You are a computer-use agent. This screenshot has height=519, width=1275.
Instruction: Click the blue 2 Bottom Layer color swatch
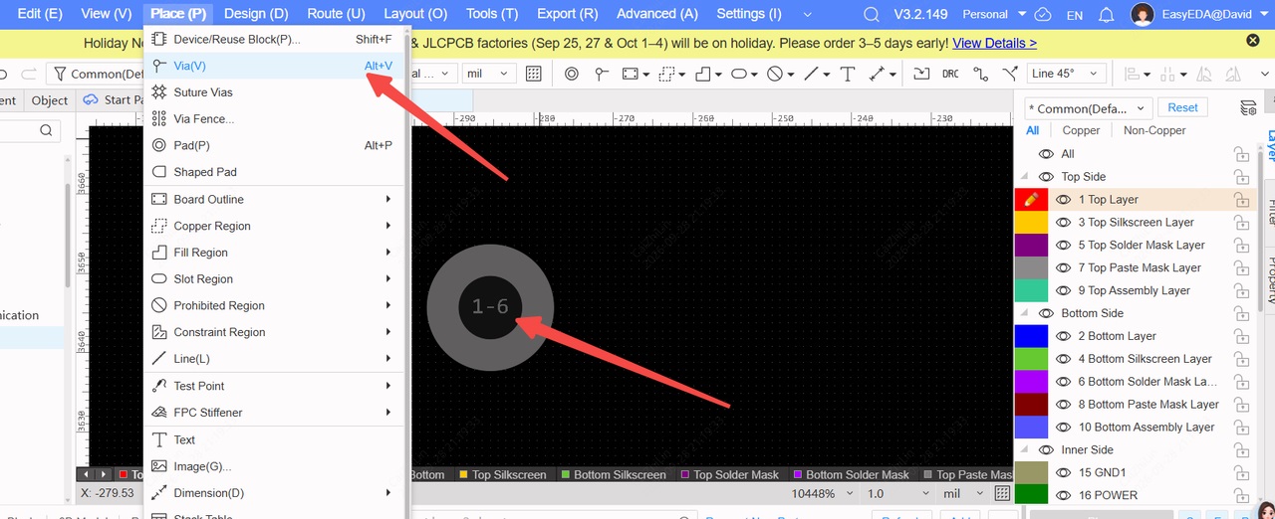coord(1031,336)
